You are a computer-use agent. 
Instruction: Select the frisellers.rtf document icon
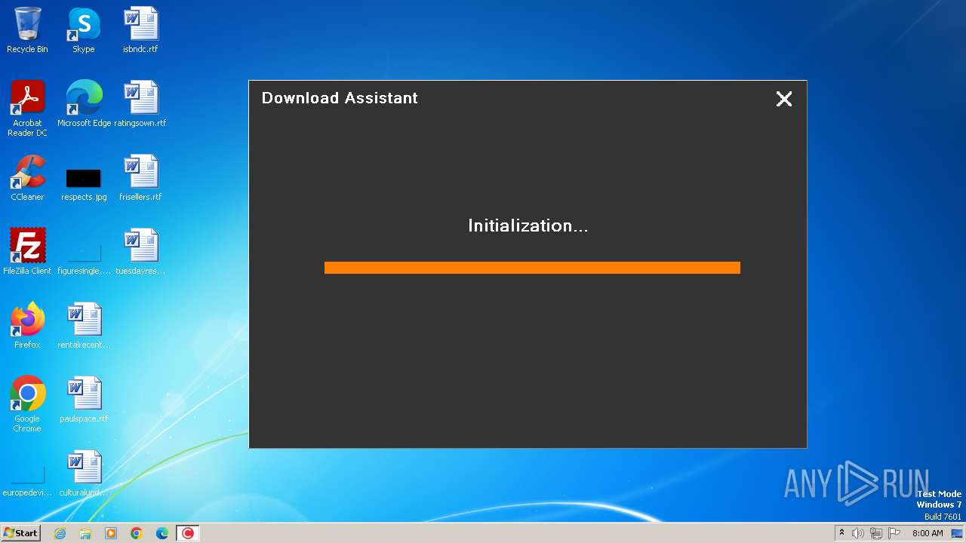[140, 178]
